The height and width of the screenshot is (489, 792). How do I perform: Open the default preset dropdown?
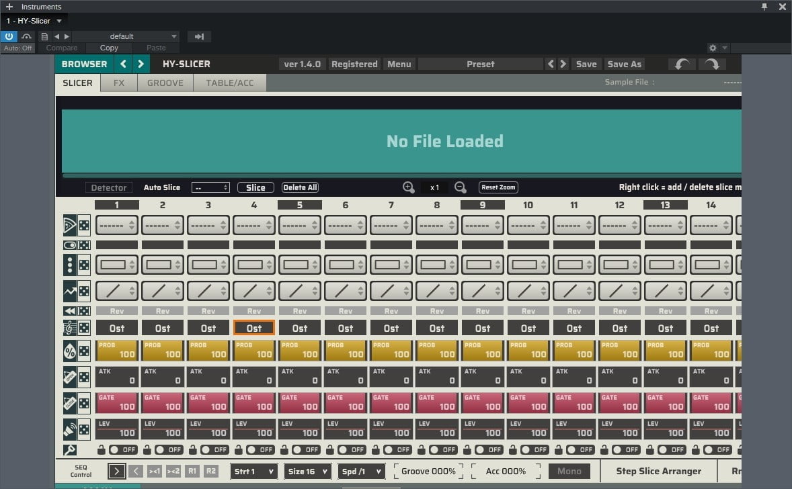[x=126, y=36]
